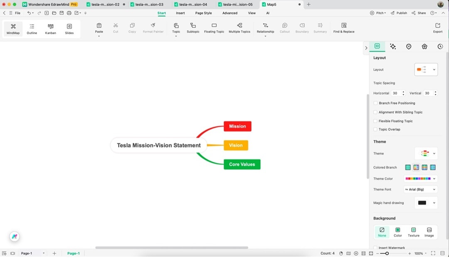449x258 pixels.
Task: Enable Branch Free Positioning
Action: (375, 103)
